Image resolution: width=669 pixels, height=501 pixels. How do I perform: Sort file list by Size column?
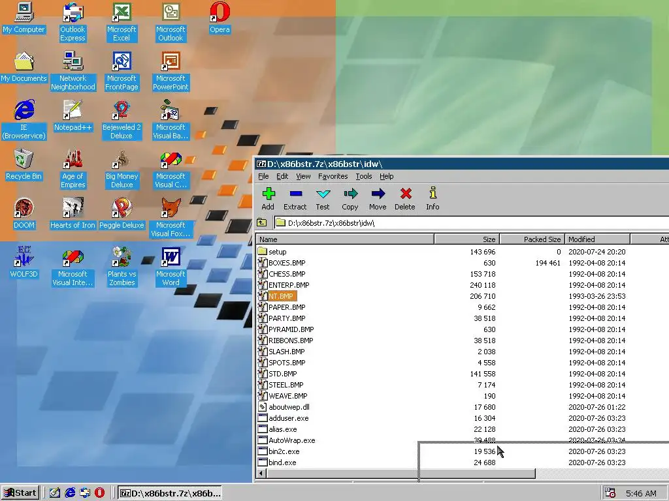tap(466, 239)
